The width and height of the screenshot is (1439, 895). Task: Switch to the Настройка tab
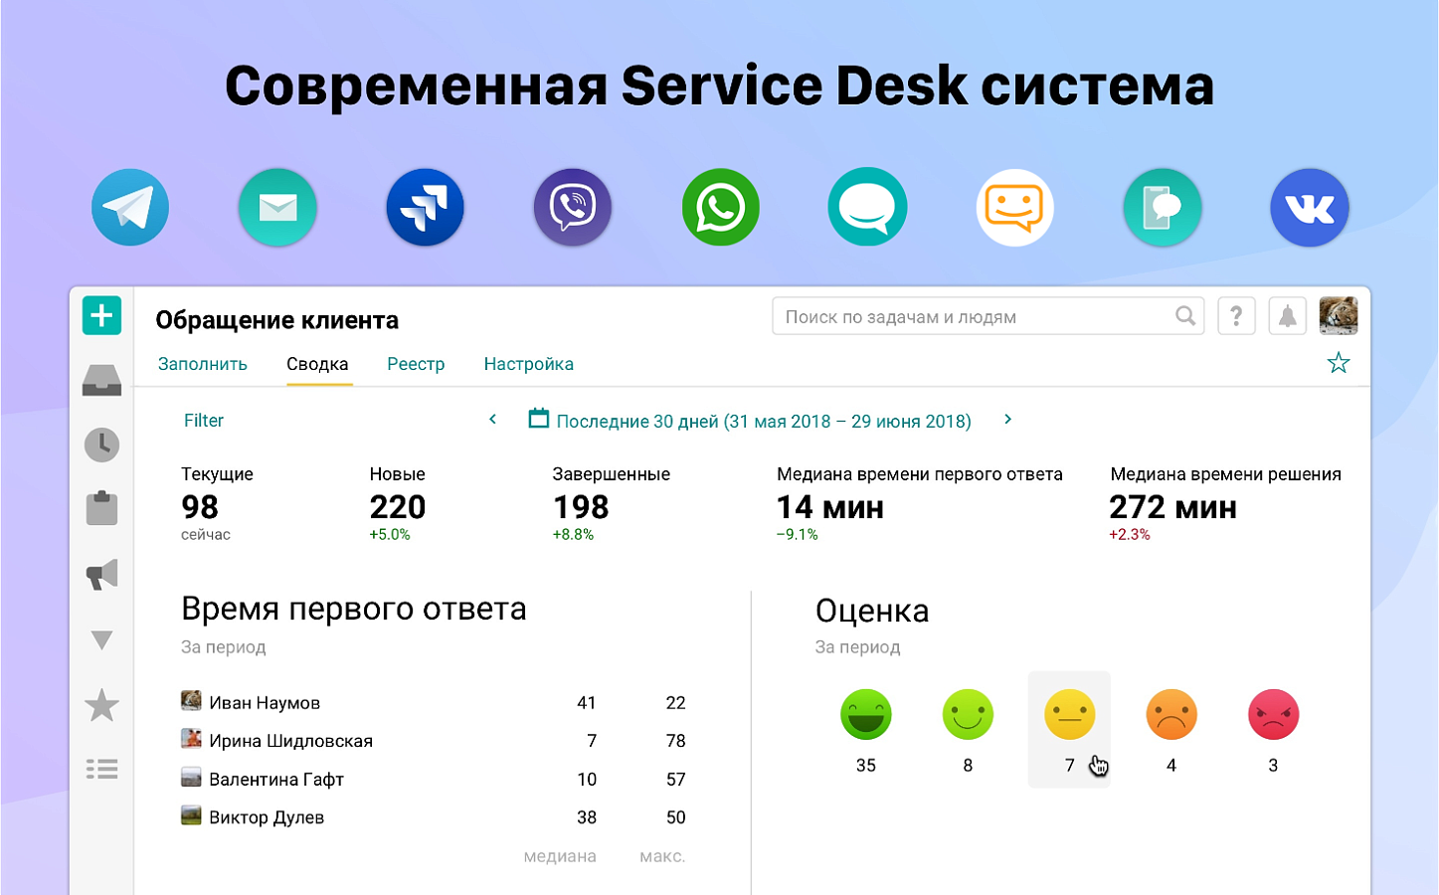click(529, 364)
